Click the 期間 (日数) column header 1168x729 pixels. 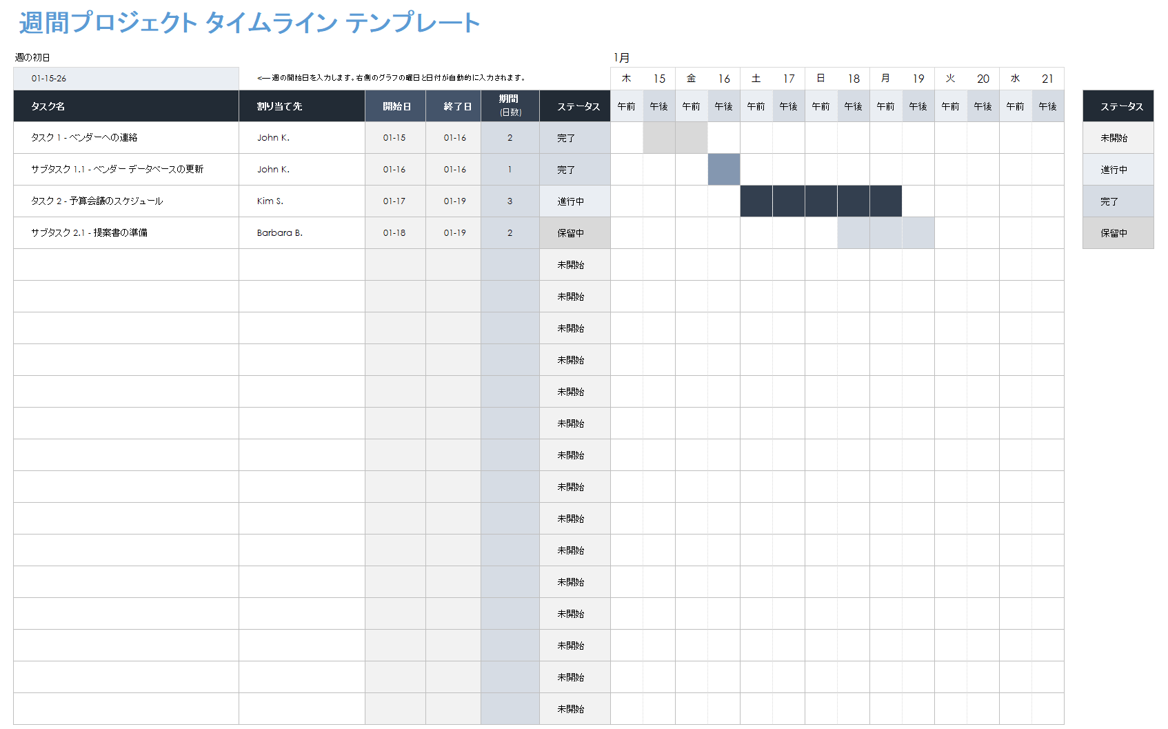510,106
